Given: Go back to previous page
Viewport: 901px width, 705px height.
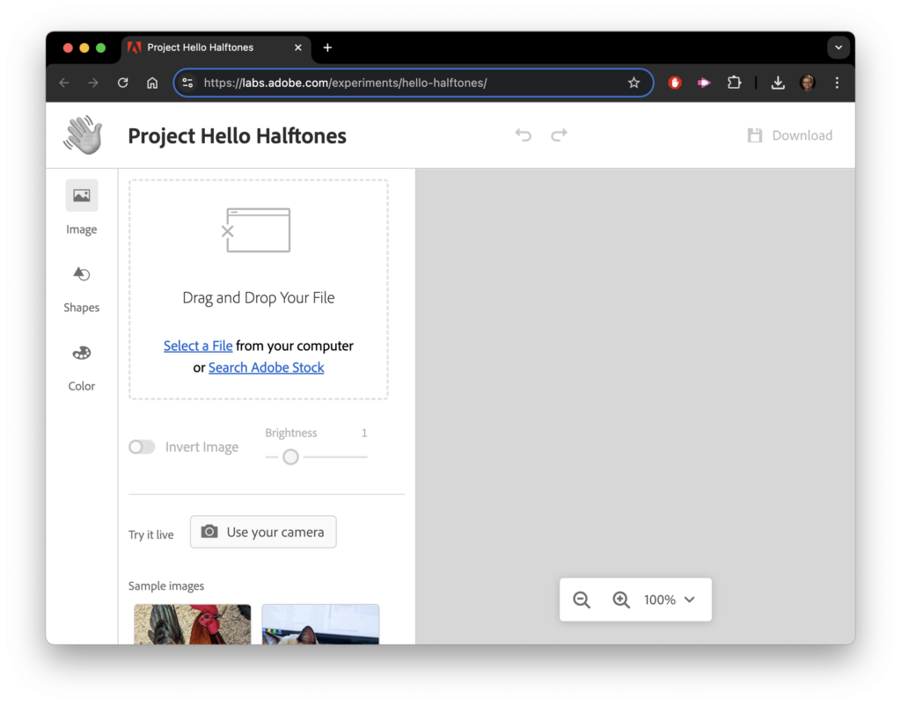Looking at the screenshot, I should 63,83.
